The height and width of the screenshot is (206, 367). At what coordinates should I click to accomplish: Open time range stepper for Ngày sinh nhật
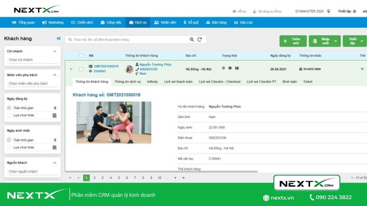tap(55, 140)
